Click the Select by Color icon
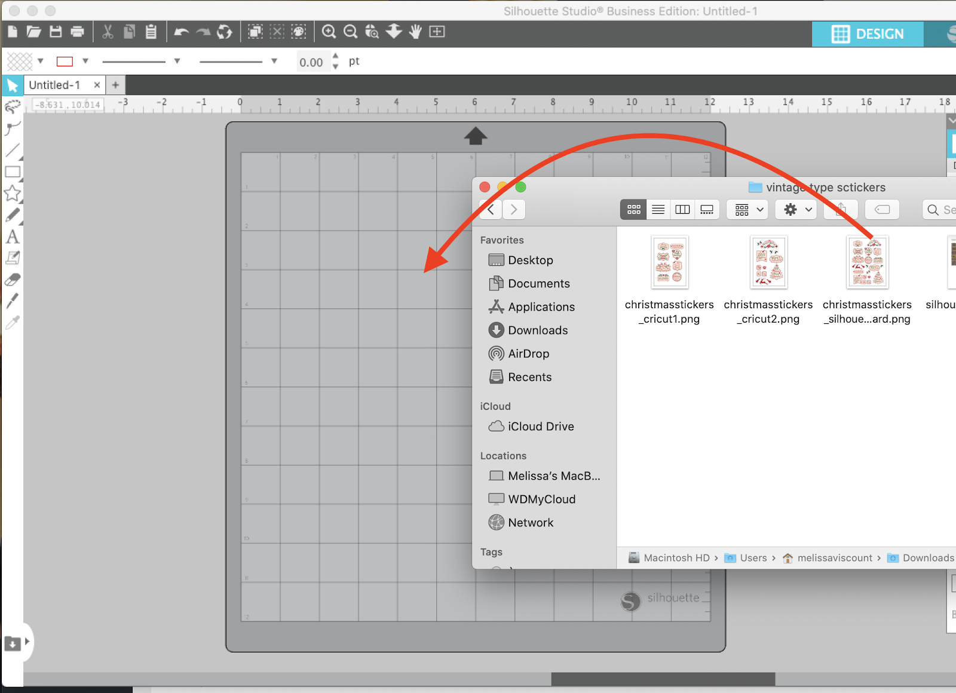Viewport: 956px width, 693px height. click(x=299, y=32)
